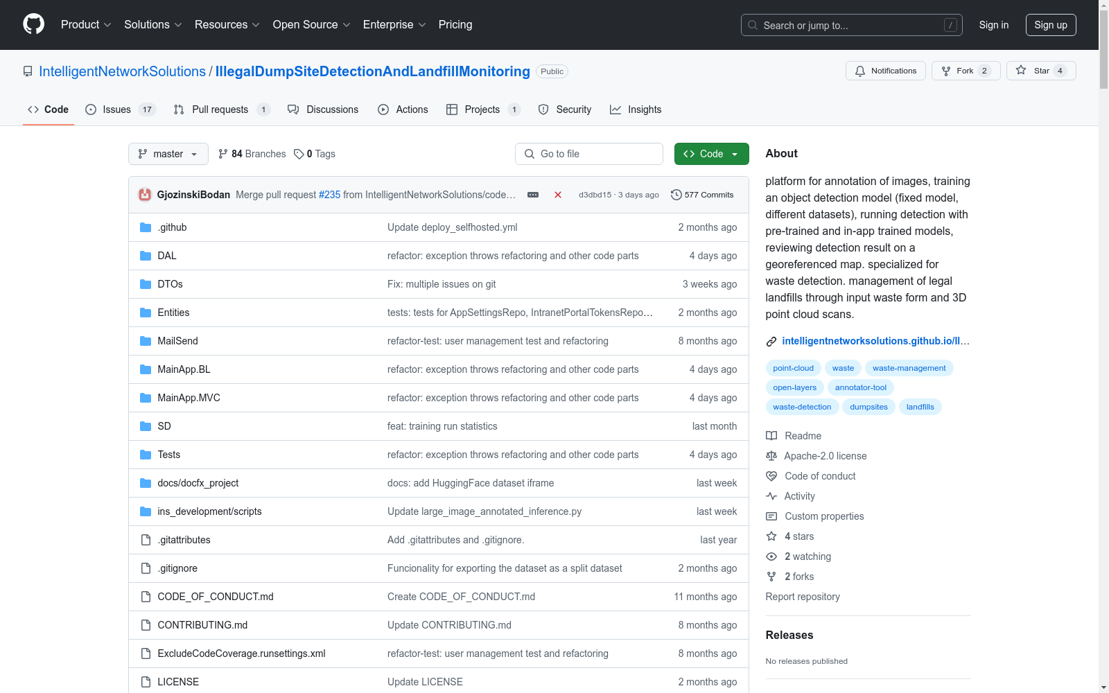Open the Product dropdown menu
Viewport: 1109px width, 693px height.
coord(86,25)
